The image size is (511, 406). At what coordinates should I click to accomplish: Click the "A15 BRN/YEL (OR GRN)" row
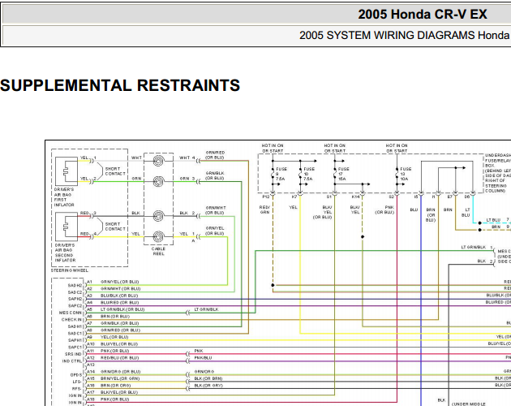click(113, 378)
